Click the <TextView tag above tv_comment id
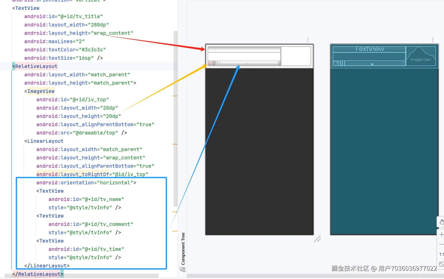 [x=50, y=216]
